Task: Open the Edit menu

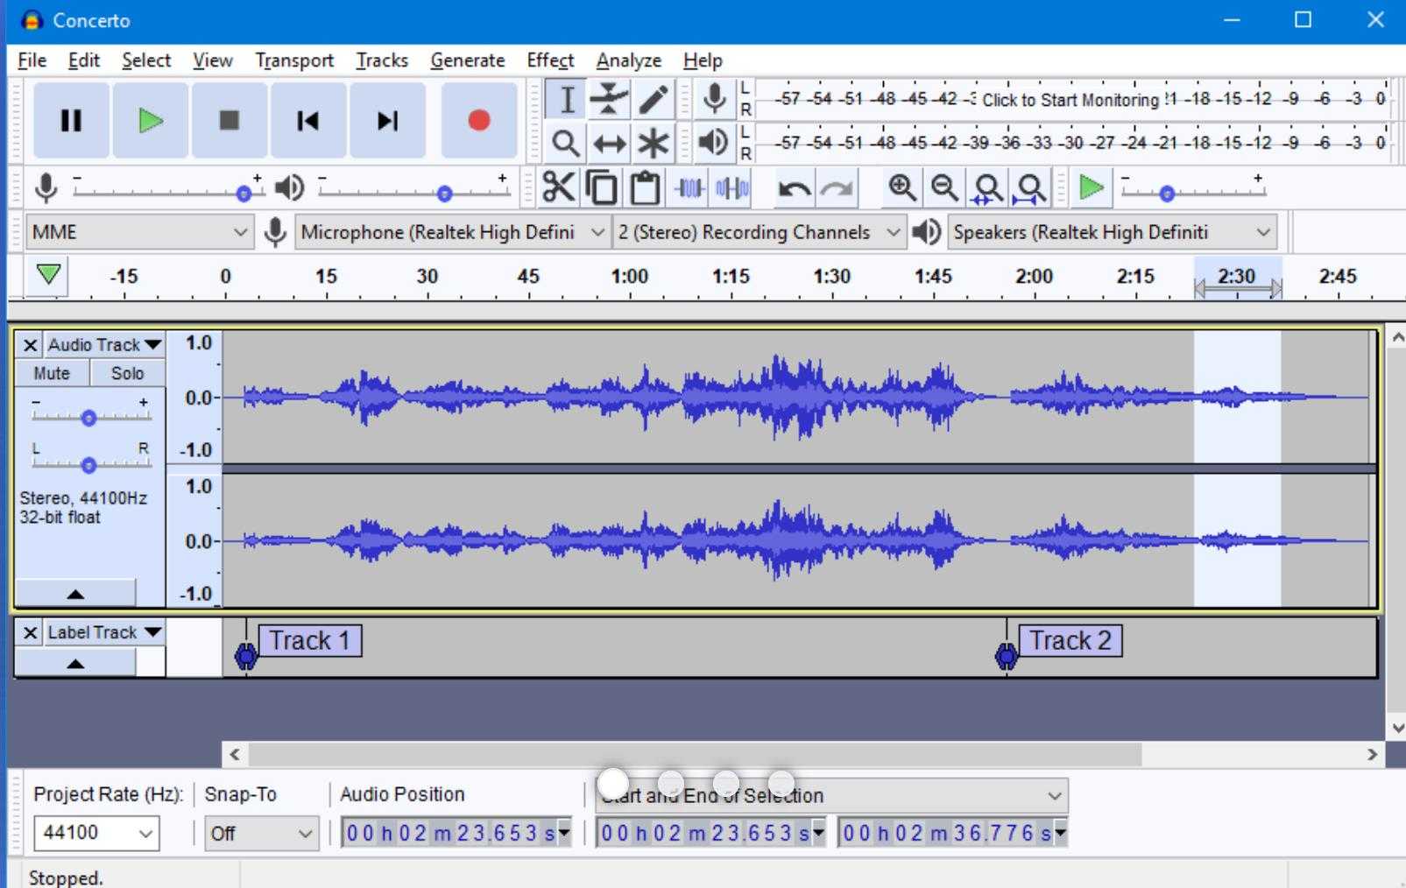Action: 84,60
